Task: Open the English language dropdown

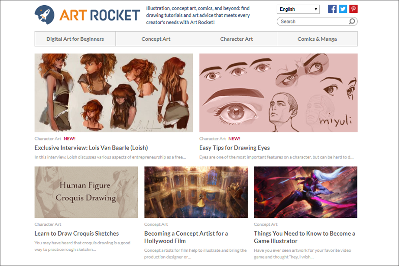Action: [x=298, y=9]
